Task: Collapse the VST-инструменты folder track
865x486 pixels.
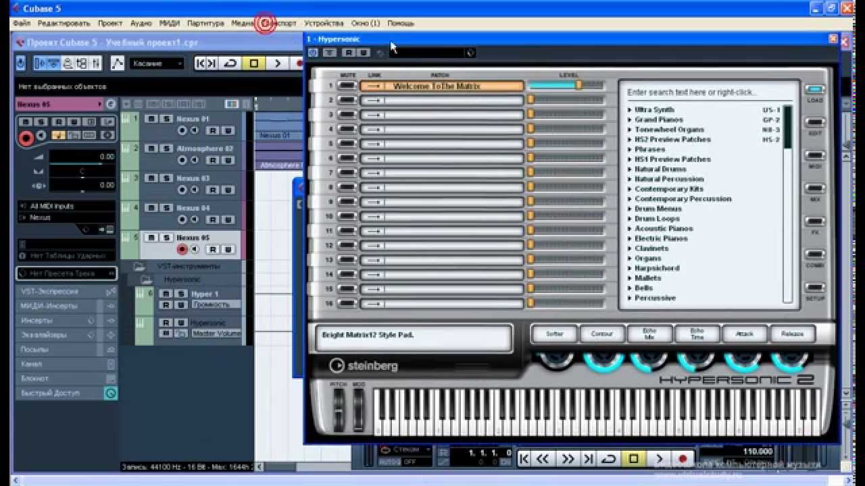Action: pyautogui.click(x=139, y=267)
